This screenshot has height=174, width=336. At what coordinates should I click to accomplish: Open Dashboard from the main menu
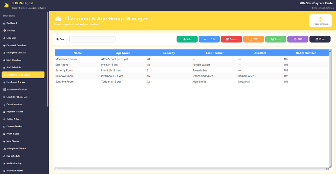tap(23, 23)
